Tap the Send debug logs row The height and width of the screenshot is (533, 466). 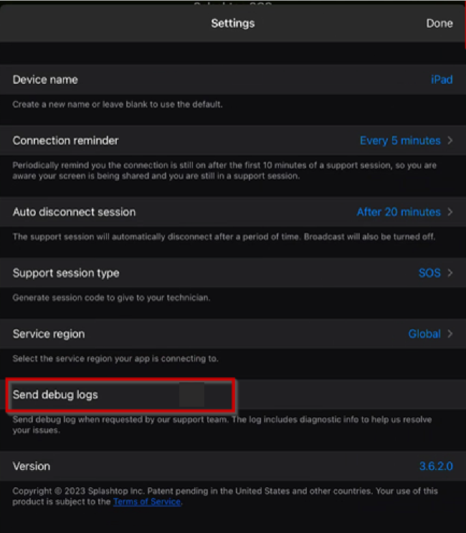[233, 395]
